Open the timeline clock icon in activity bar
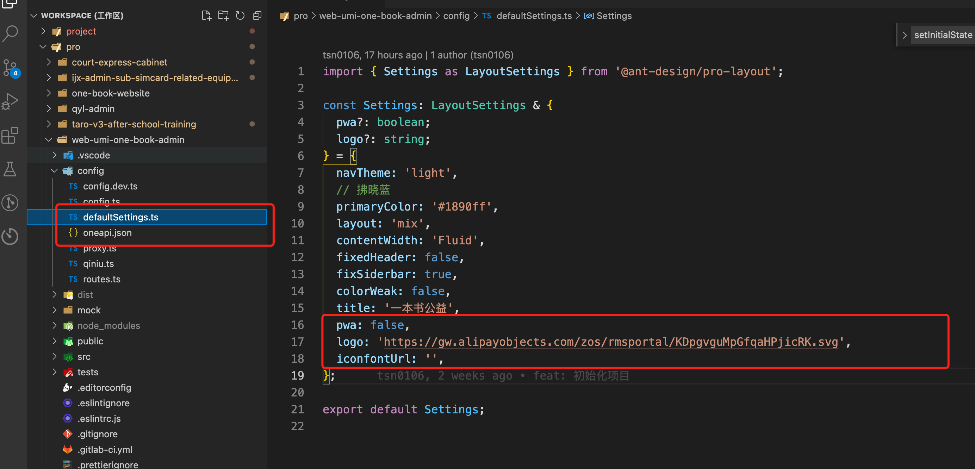975x469 pixels. tap(10, 236)
